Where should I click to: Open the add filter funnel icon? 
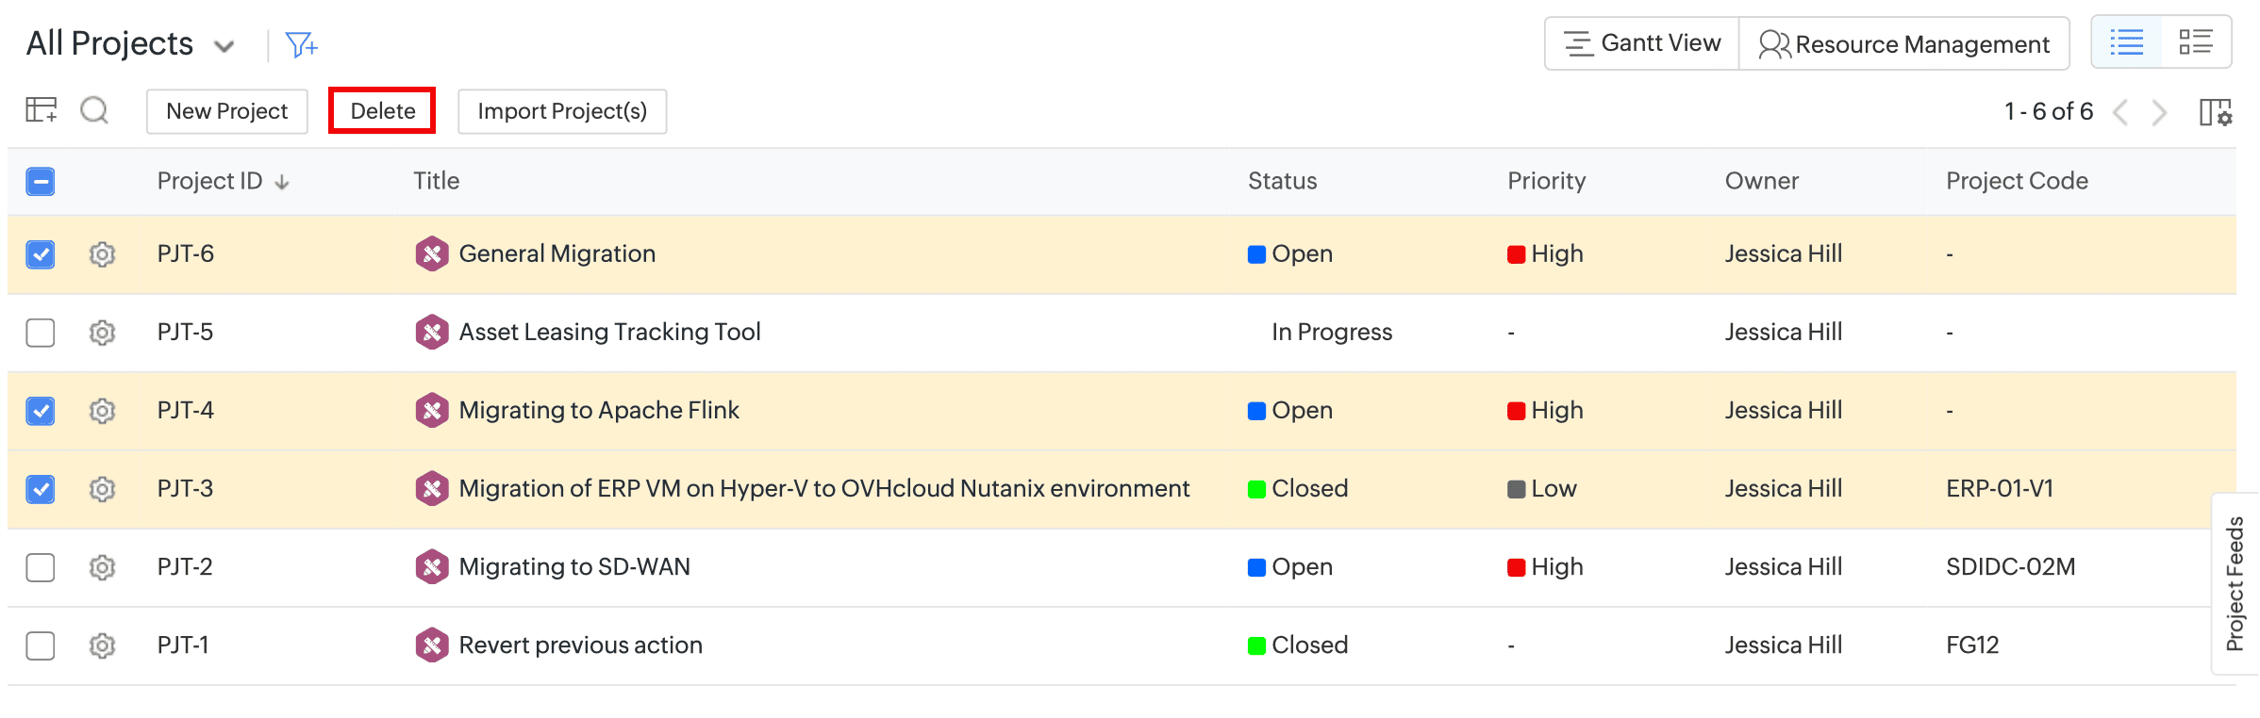[301, 44]
